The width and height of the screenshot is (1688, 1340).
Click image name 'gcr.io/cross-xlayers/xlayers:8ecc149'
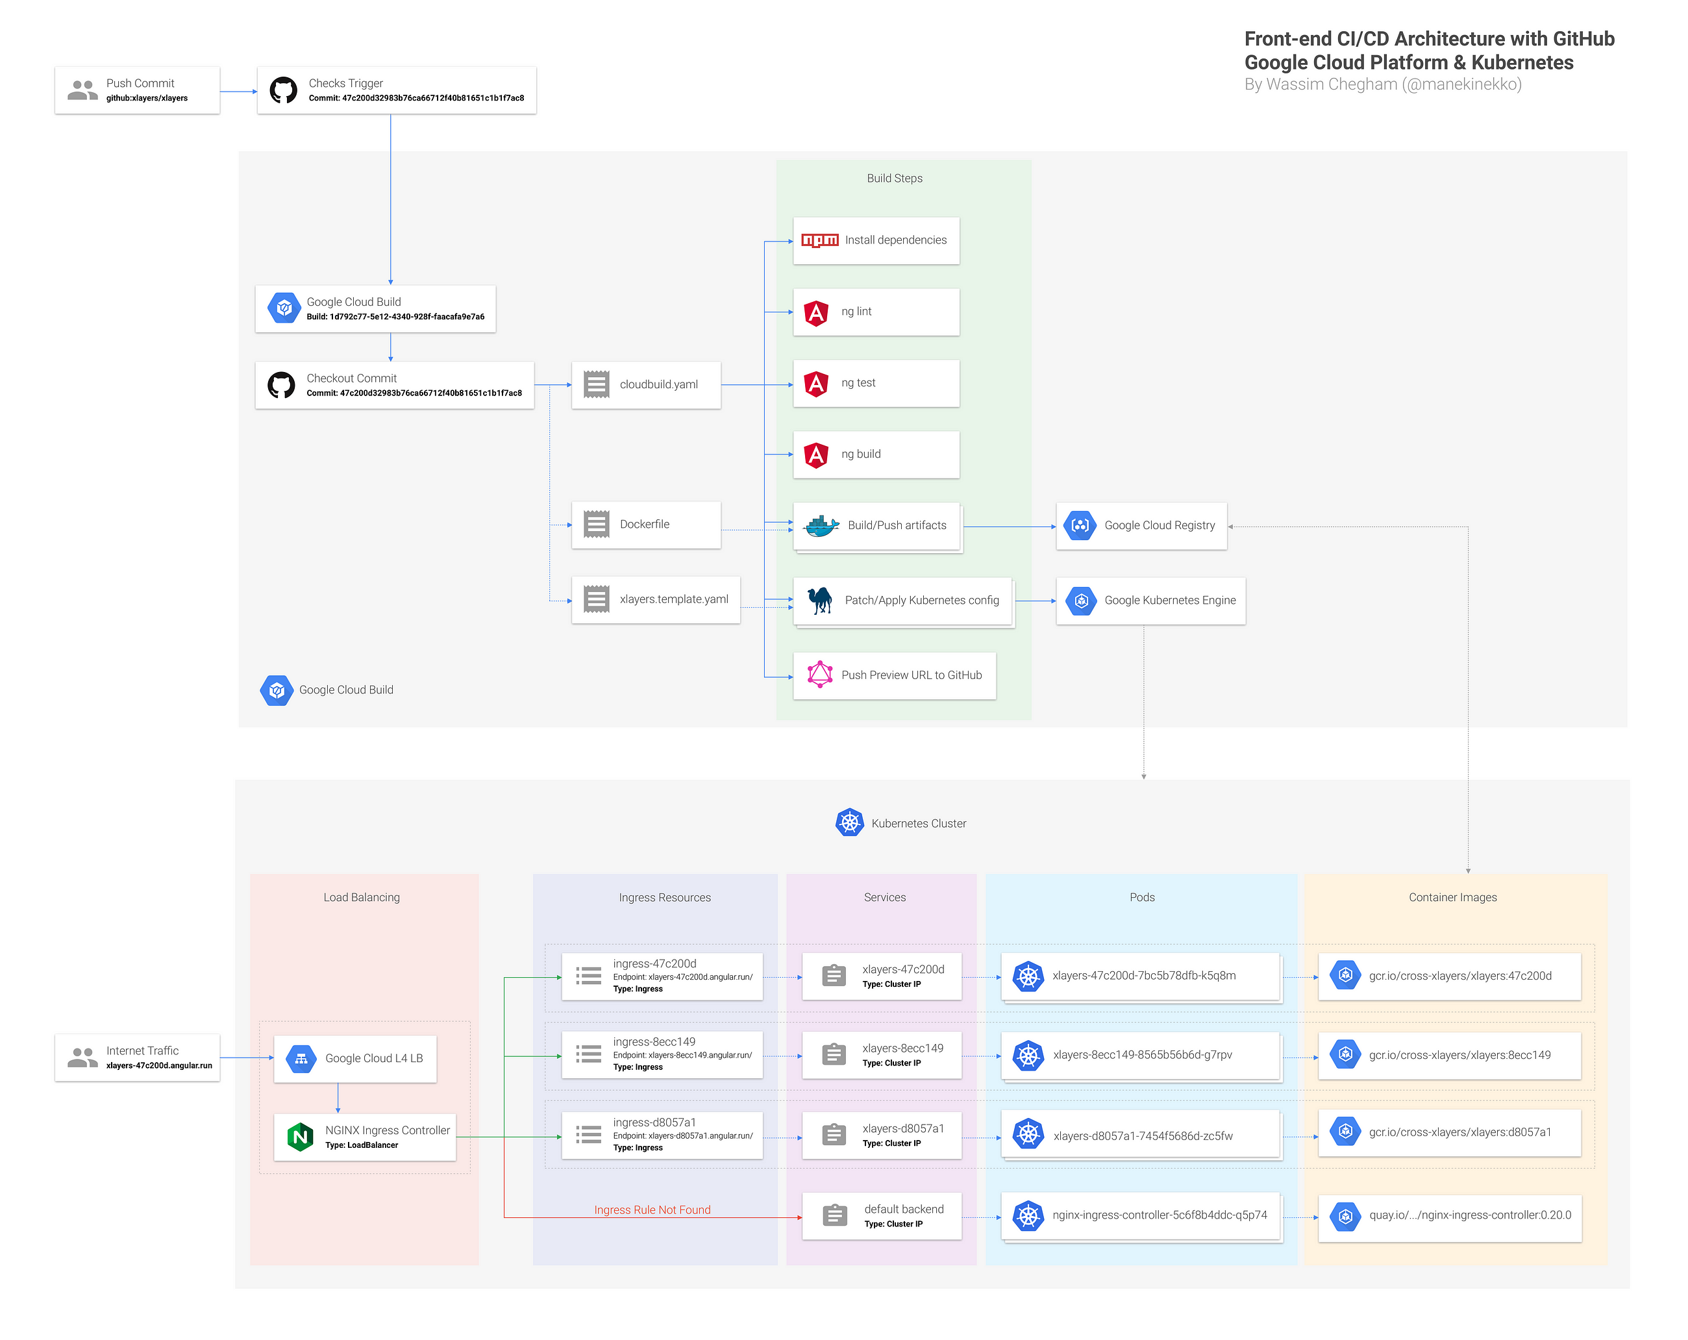point(1459,1055)
